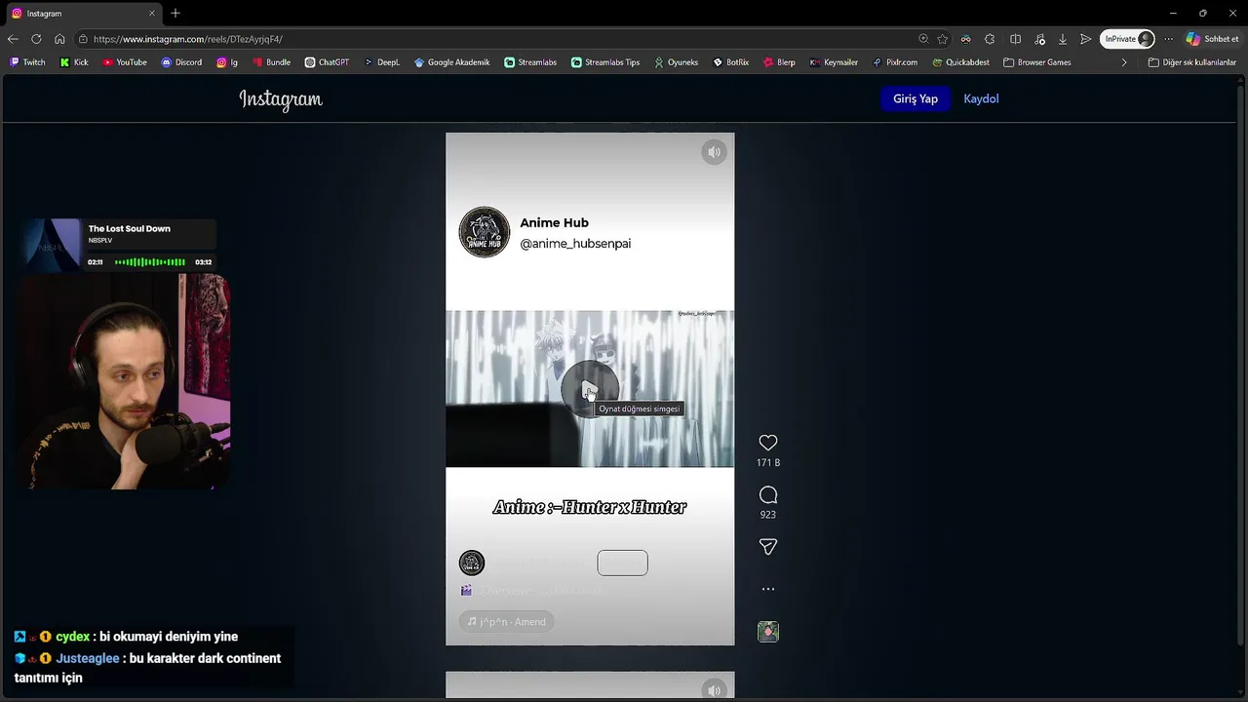Open the Kick bookmark

(74, 62)
